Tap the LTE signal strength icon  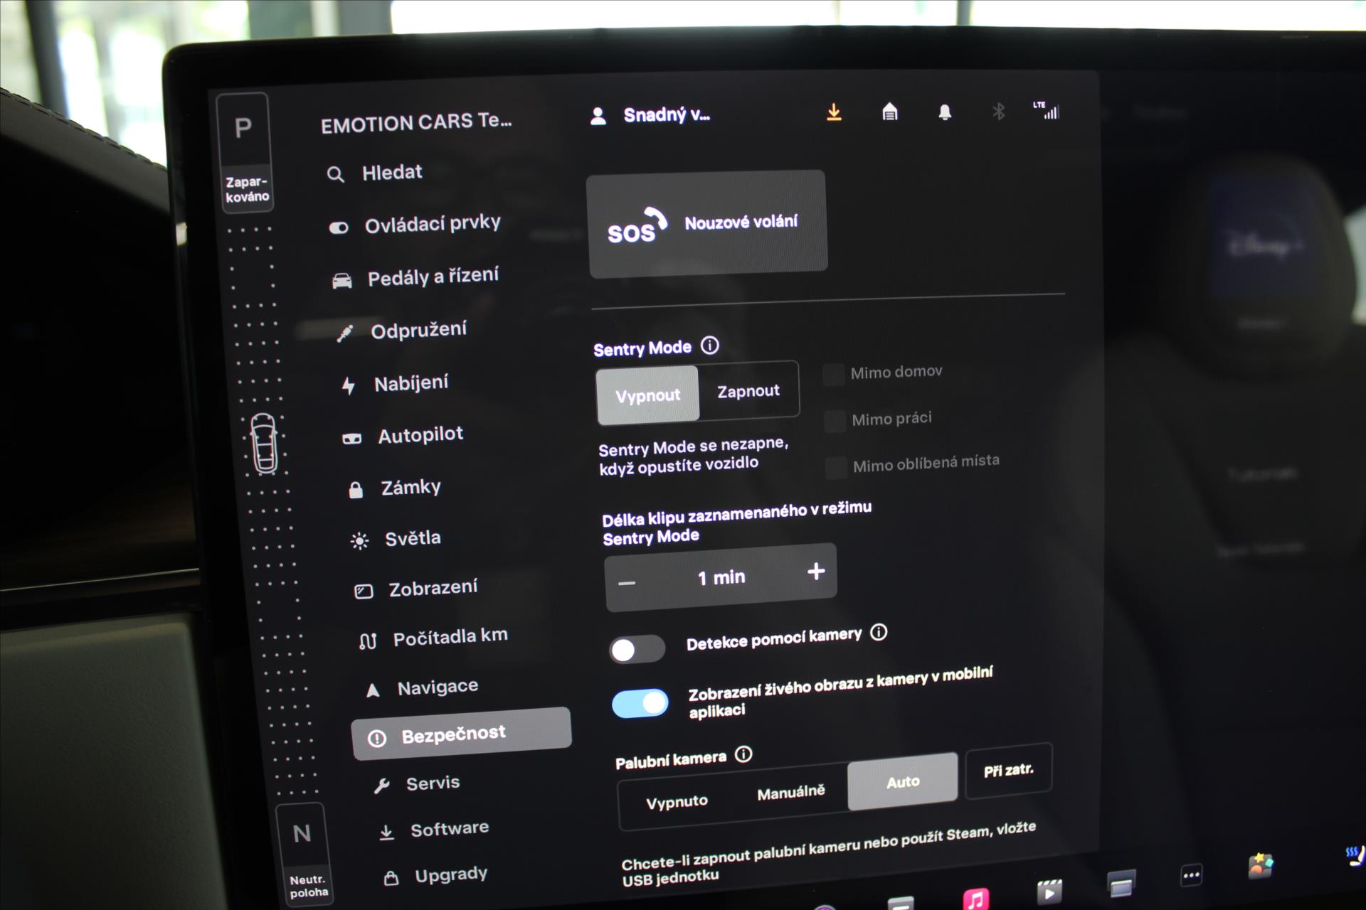pyautogui.click(x=1047, y=110)
